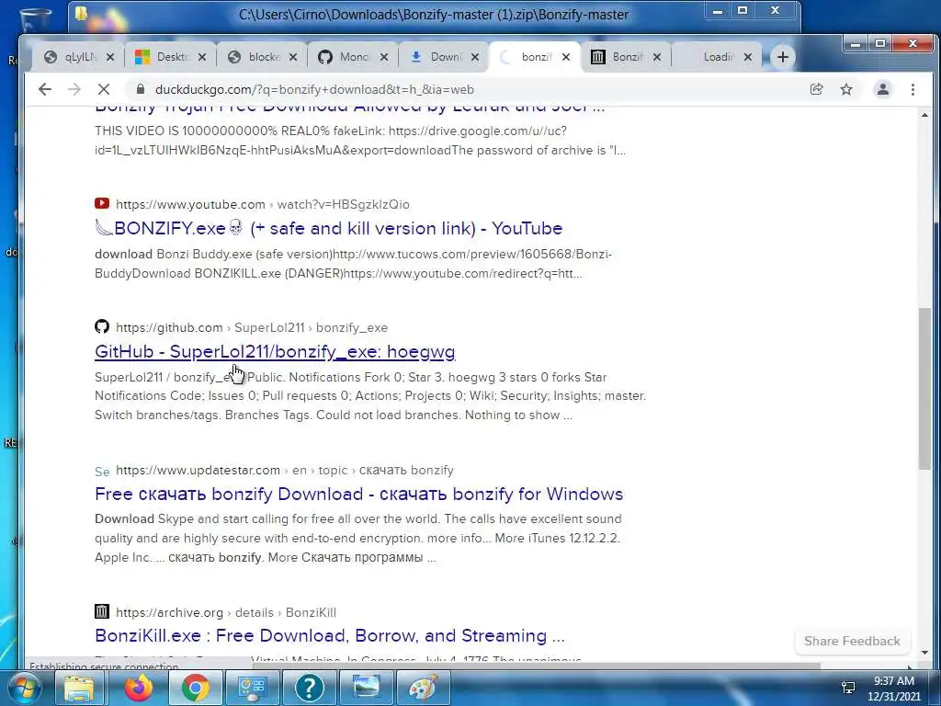This screenshot has height=706, width=941.
Task: Open the Free скачать bonzify Download result
Action: point(359,494)
